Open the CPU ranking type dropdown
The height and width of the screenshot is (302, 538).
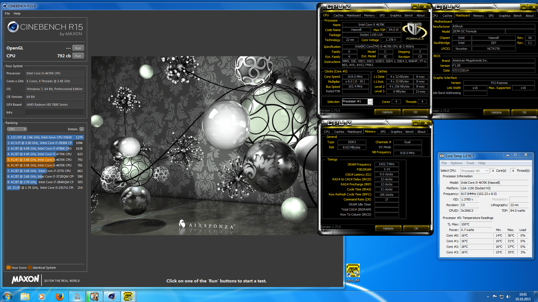pyautogui.click(x=17, y=129)
